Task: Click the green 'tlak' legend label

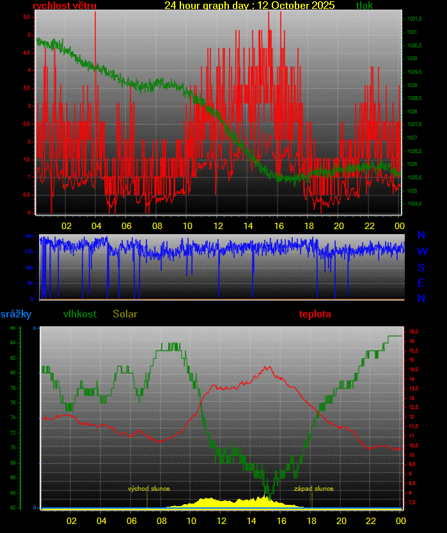Action: click(365, 6)
